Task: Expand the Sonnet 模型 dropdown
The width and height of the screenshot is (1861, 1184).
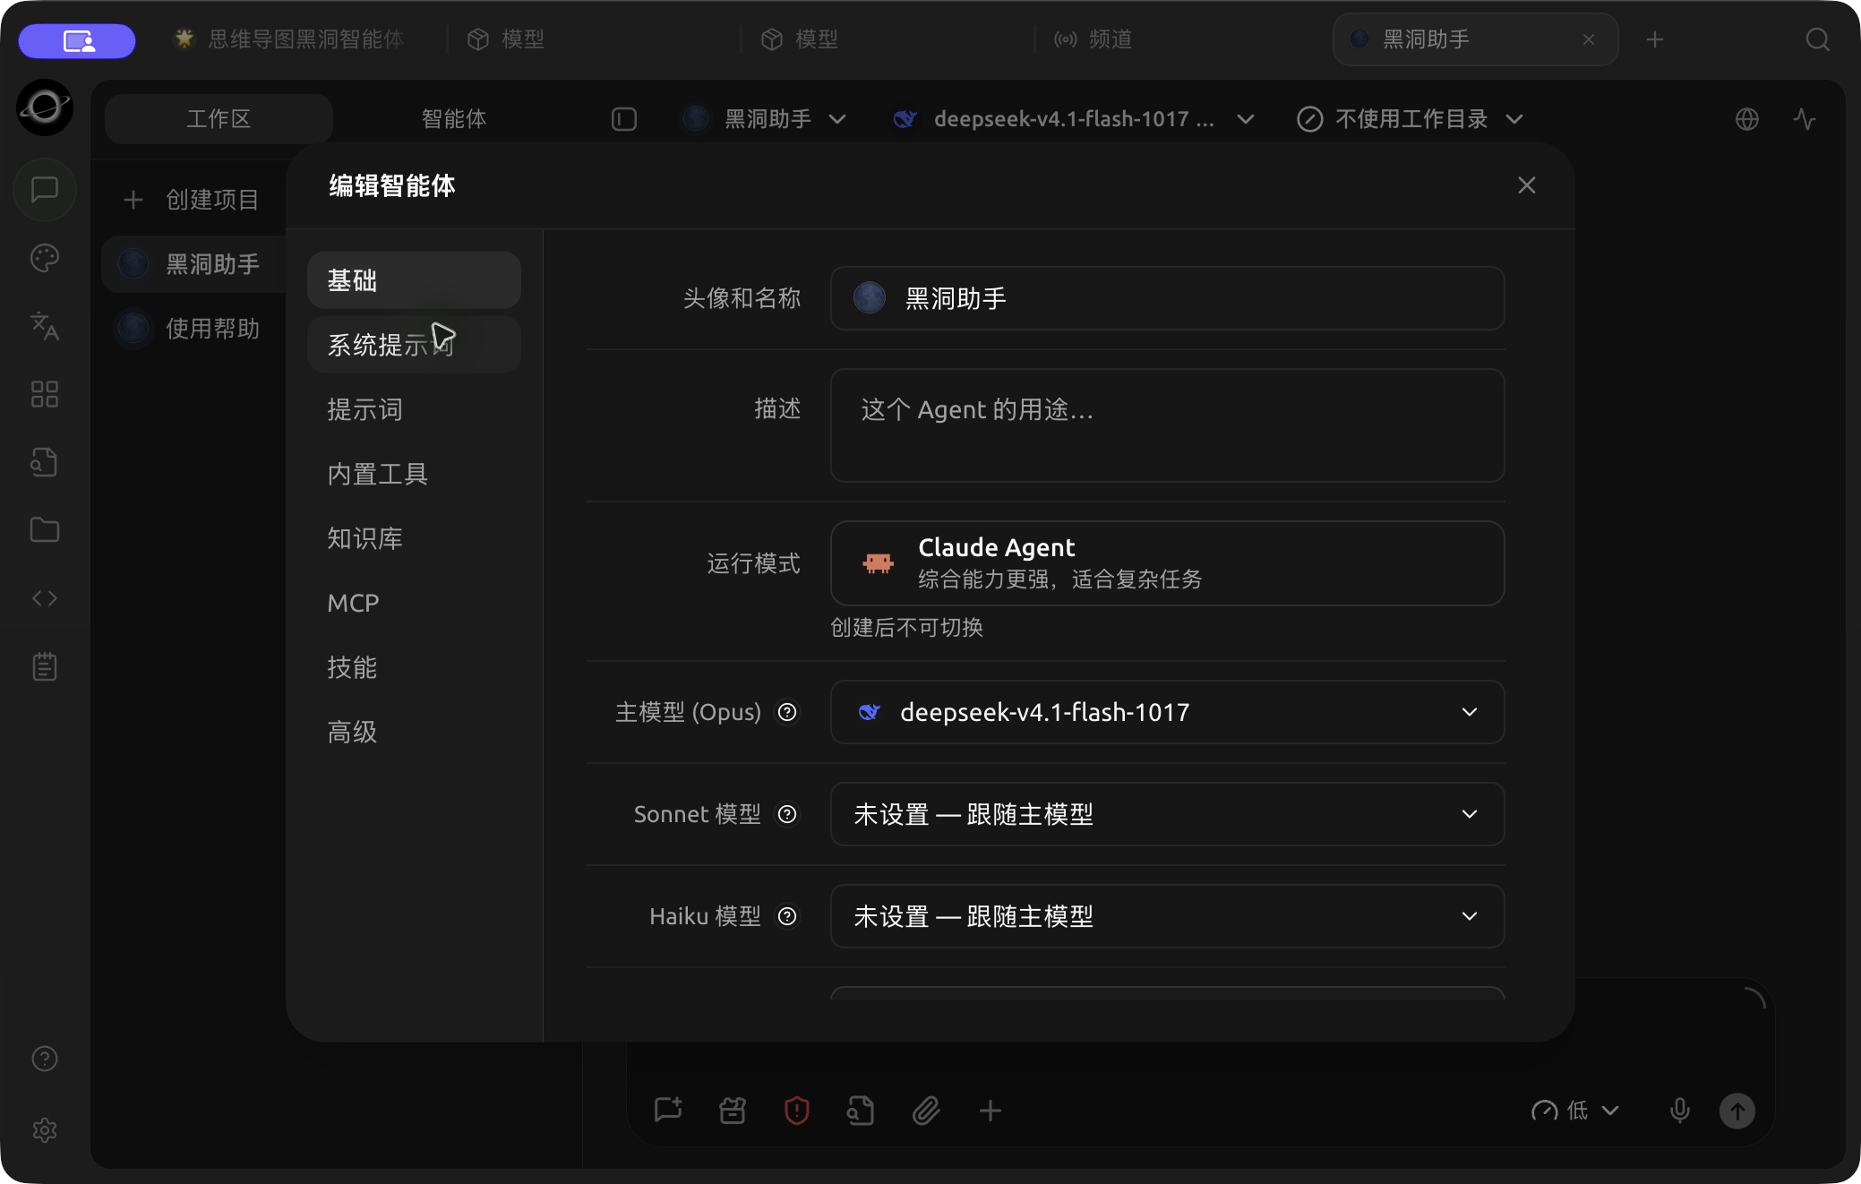Action: 1167,814
